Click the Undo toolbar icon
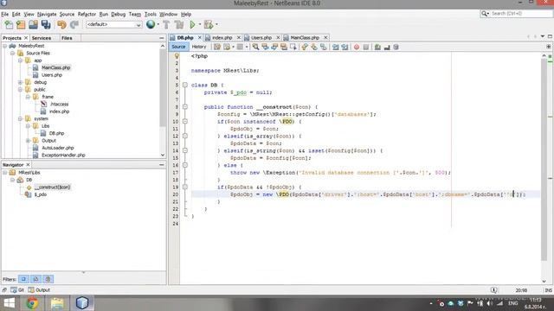 (x=61, y=25)
